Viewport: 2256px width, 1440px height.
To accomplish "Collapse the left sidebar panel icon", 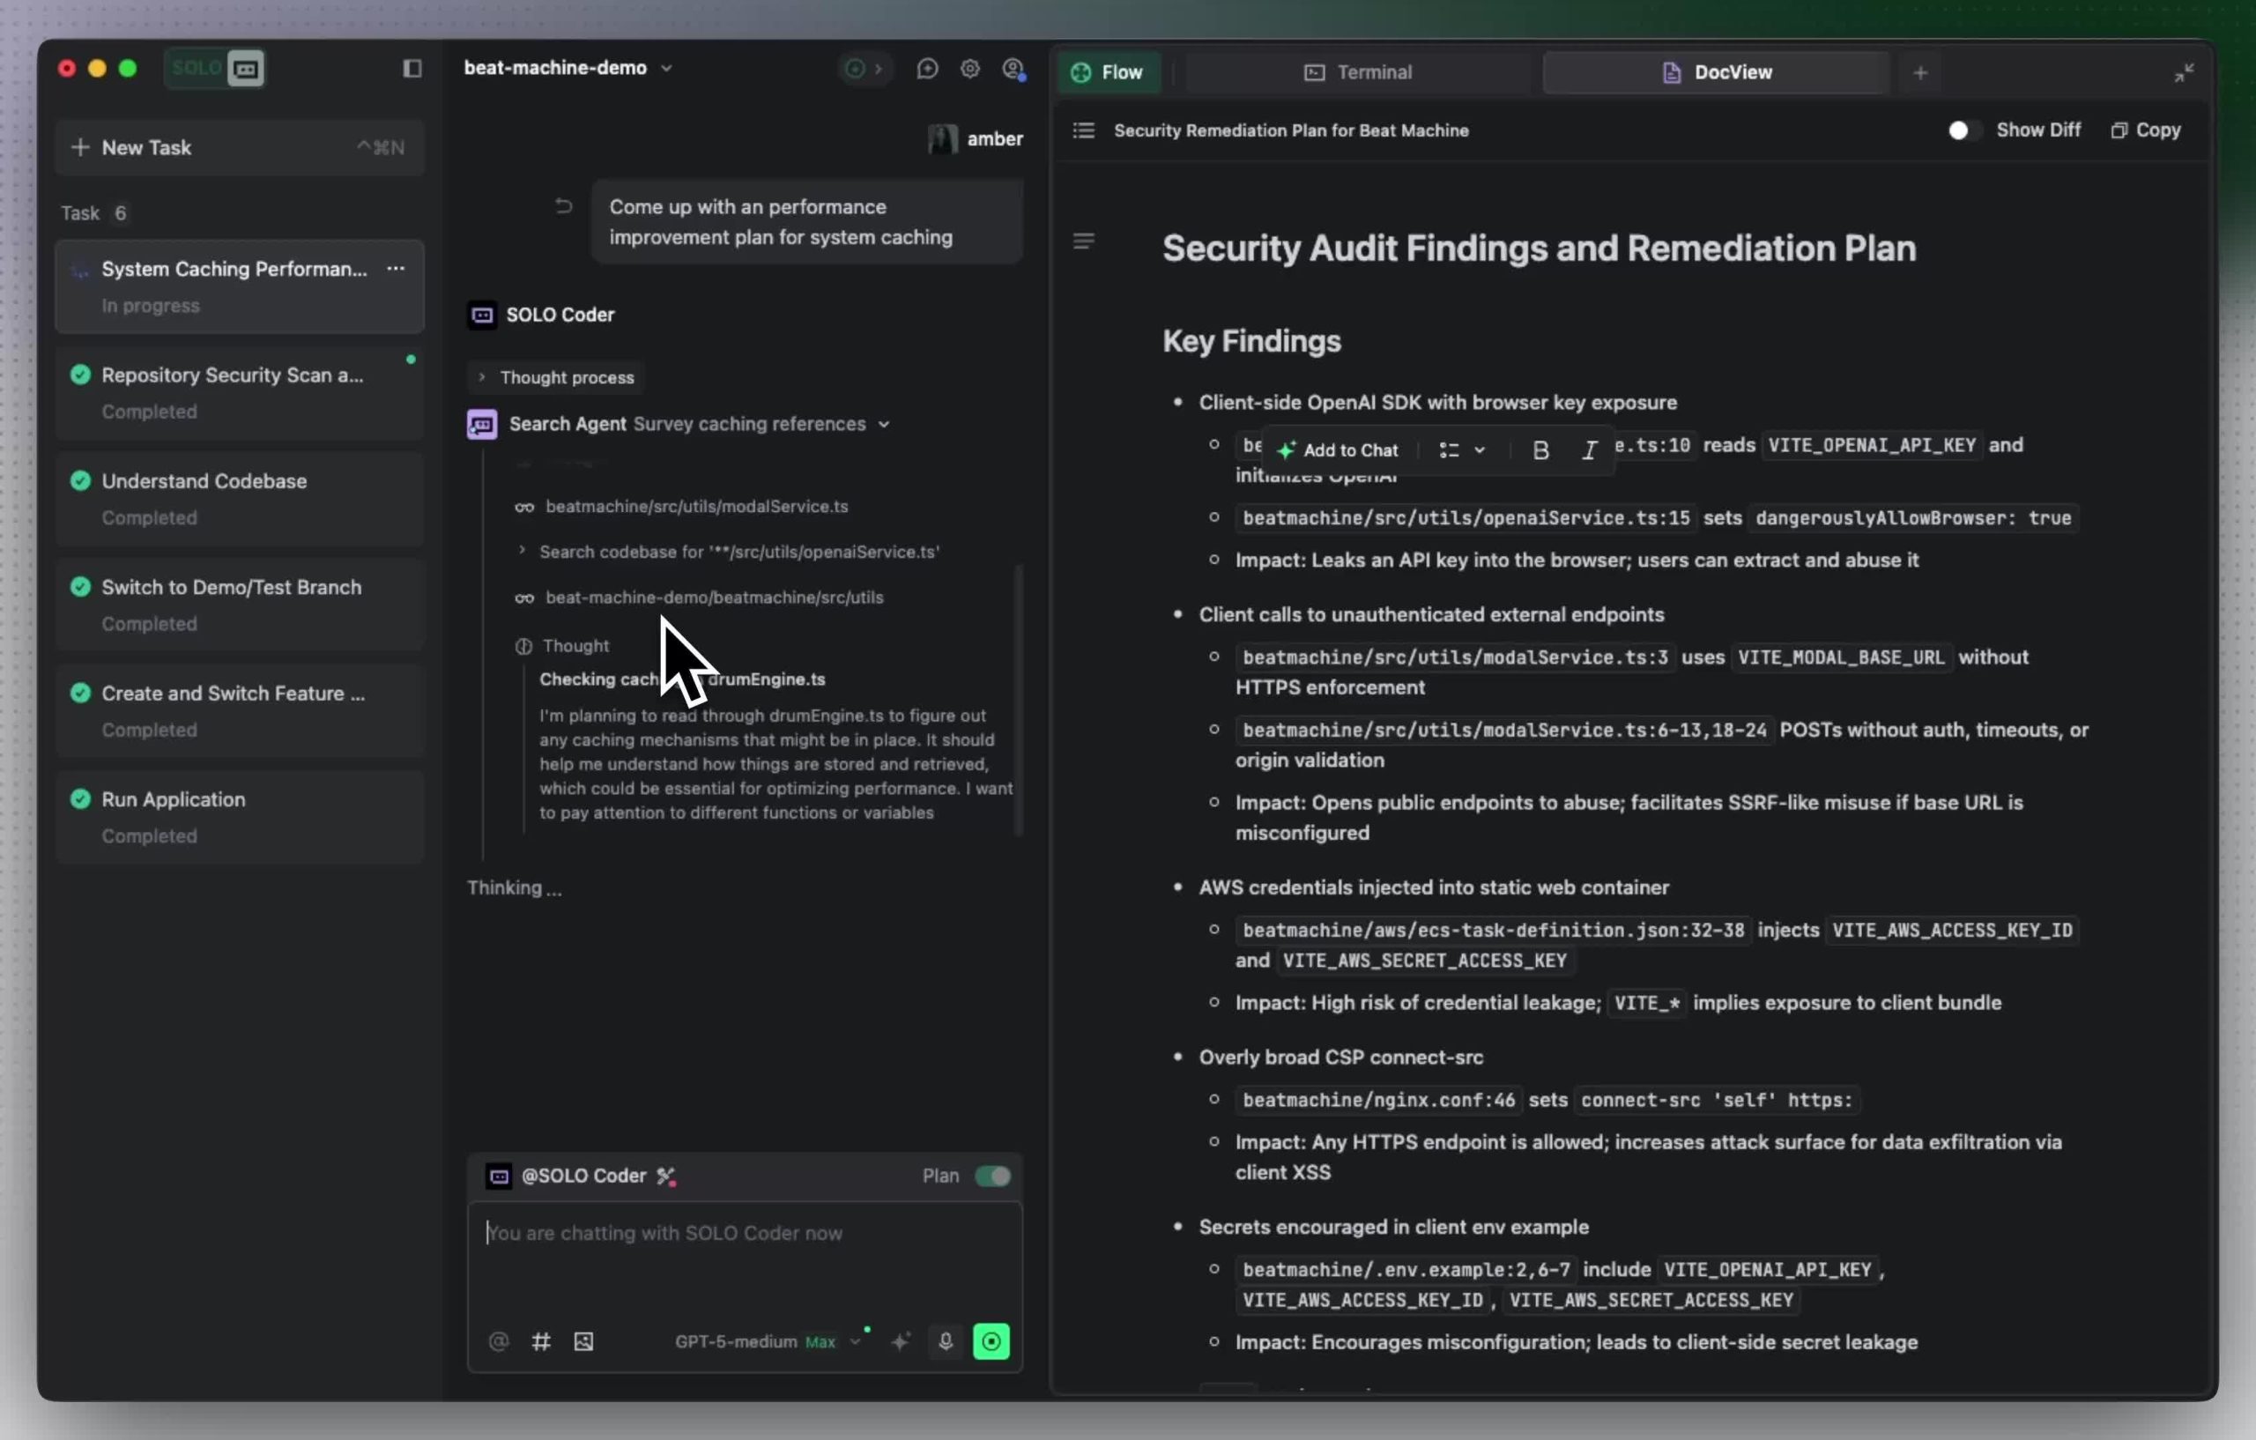I will (412, 69).
